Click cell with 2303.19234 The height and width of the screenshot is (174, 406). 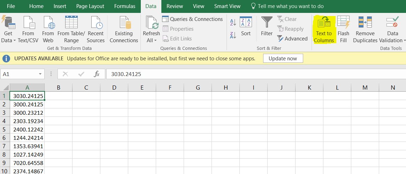pos(27,121)
